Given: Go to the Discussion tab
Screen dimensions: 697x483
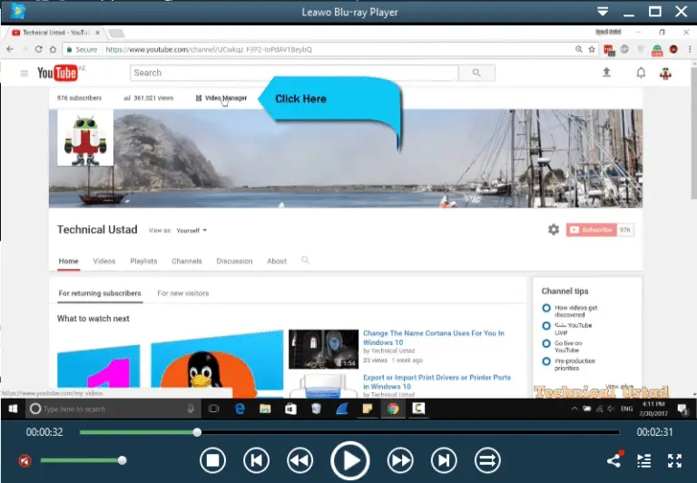Looking at the screenshot, I should (234, 261).
